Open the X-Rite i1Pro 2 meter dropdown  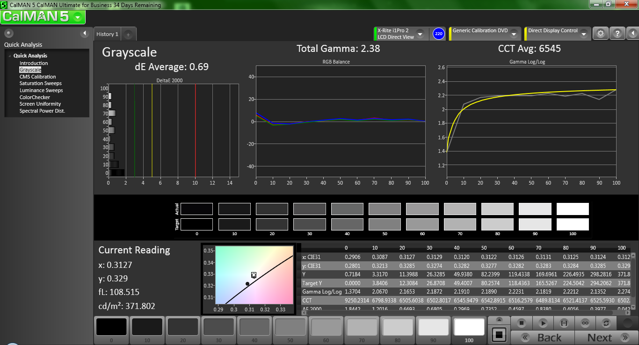coord(420,34)
